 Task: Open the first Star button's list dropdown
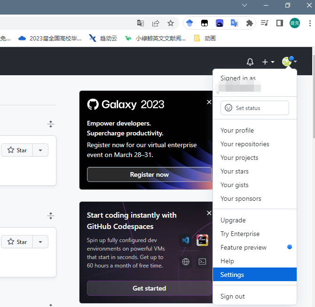click(x=40, y=150)
